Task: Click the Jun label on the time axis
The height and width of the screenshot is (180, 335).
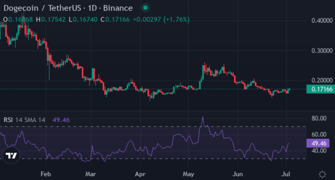Action: (x=238, y=173)
